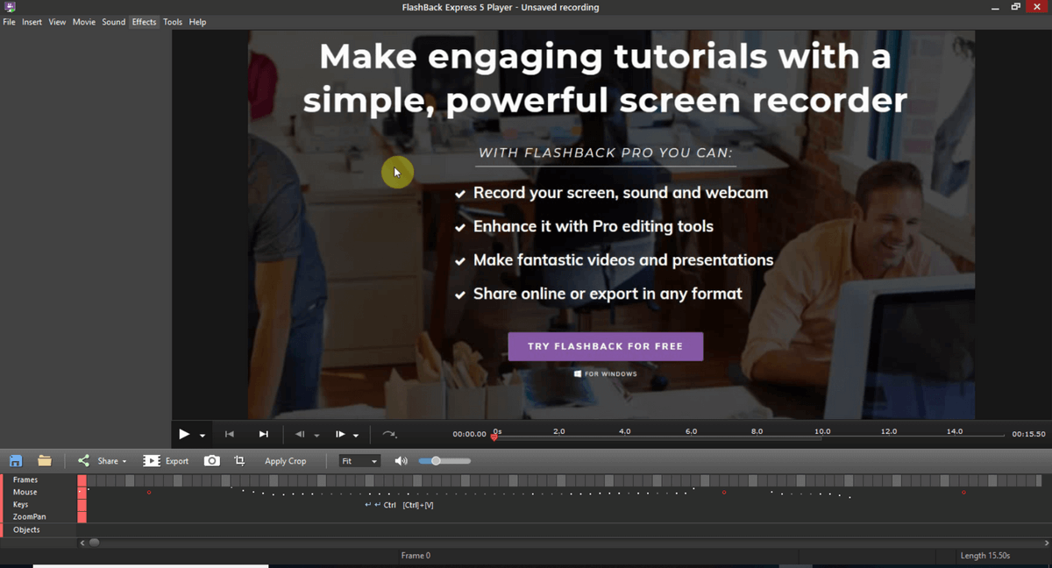The width and height of the screenshot is (1052, 568).
Task: Take a snapshot with the camera icon
Action: click(x=211, y=461)
